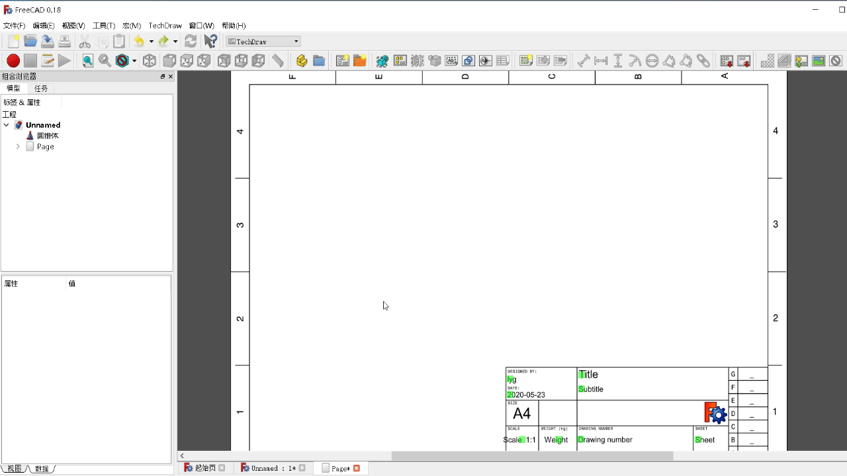847x476 pixels.
Task: Collapse the Unnamed document tree node
Action: click(7, 125)
